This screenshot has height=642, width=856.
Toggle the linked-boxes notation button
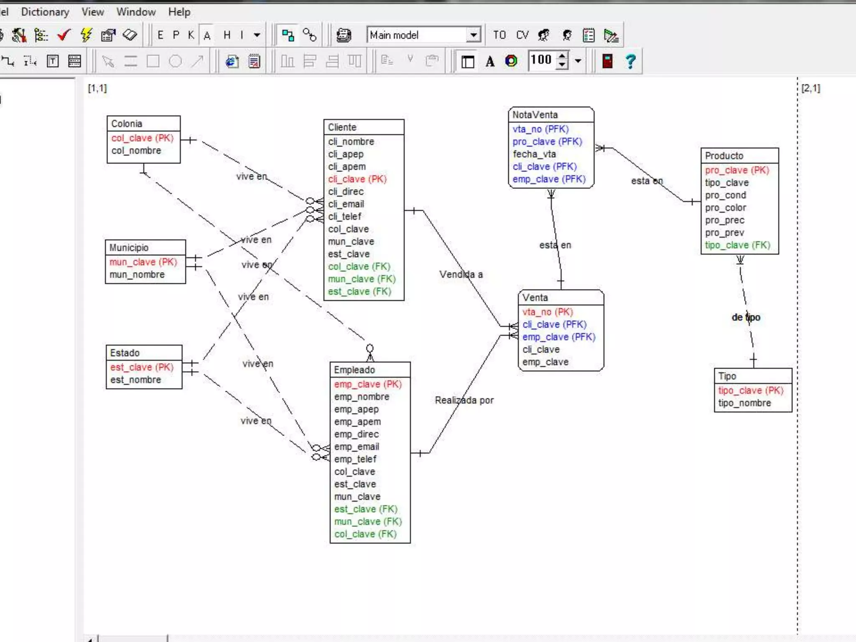pos(288,35)
